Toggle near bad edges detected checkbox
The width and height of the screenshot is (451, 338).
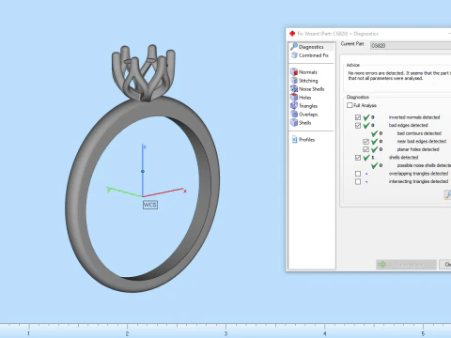pos(365,142)
